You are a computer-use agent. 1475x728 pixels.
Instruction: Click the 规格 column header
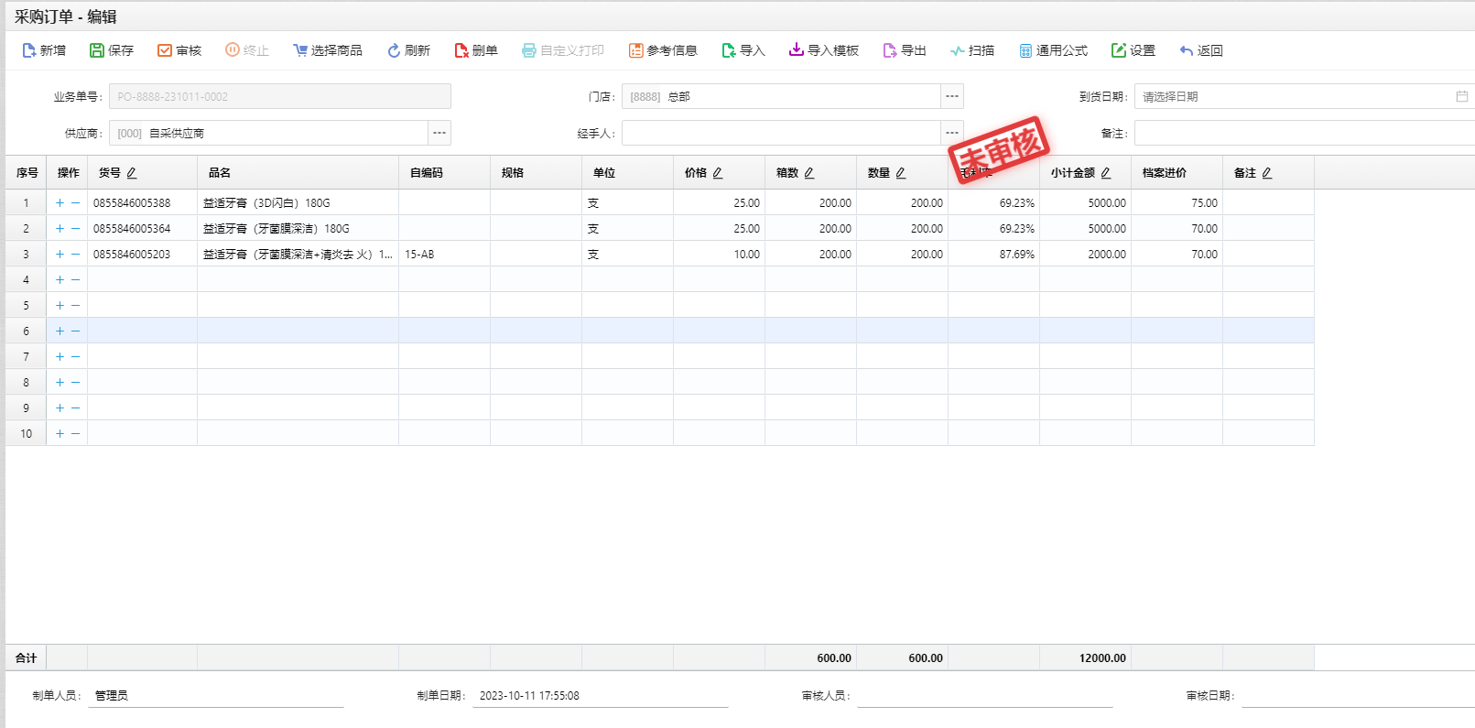tap(536, 173)
